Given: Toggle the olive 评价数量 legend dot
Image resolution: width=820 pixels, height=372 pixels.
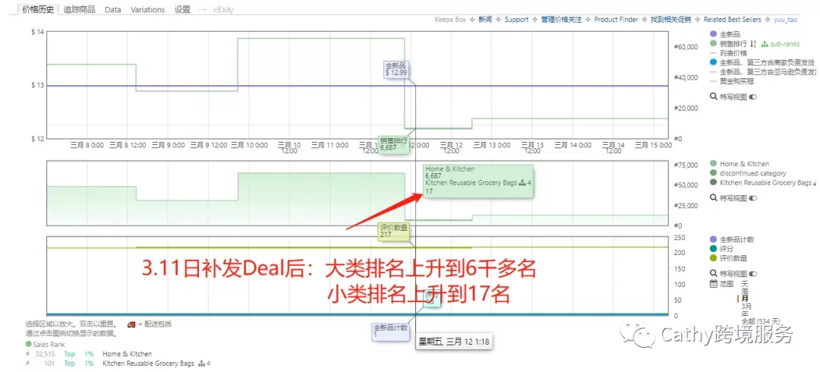Looking at the screenshot, I should (x=713, y=258).
